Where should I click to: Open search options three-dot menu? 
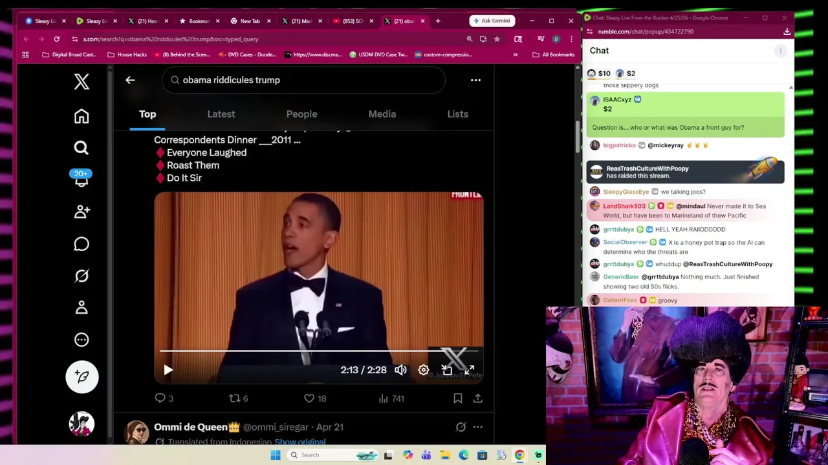475,80
